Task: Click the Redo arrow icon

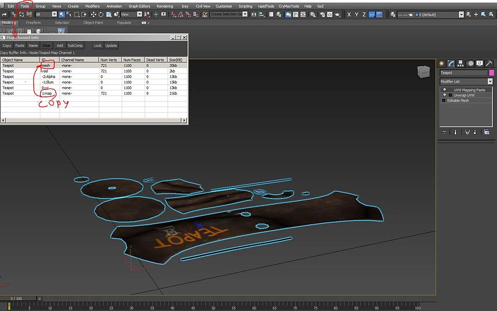Action: pos(4,15)
